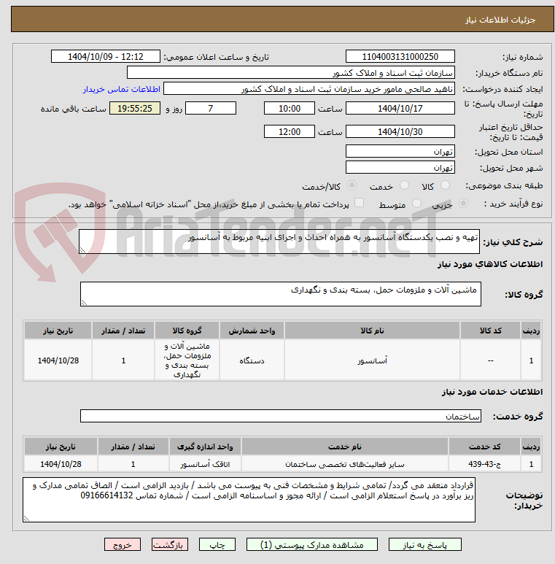Click the گروه خدمت field ساختمان
Image resolution: width=555 pixels, height=564 pixels.
[x=280, y=416]
